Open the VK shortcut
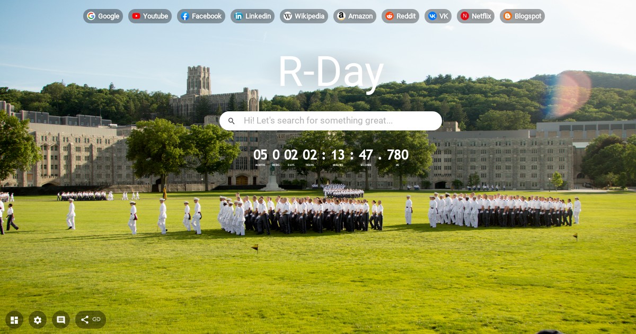The height and width of the screenshot is (334, 636). [432, 16]
